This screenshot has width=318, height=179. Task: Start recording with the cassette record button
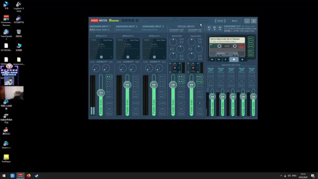[242, 59]
